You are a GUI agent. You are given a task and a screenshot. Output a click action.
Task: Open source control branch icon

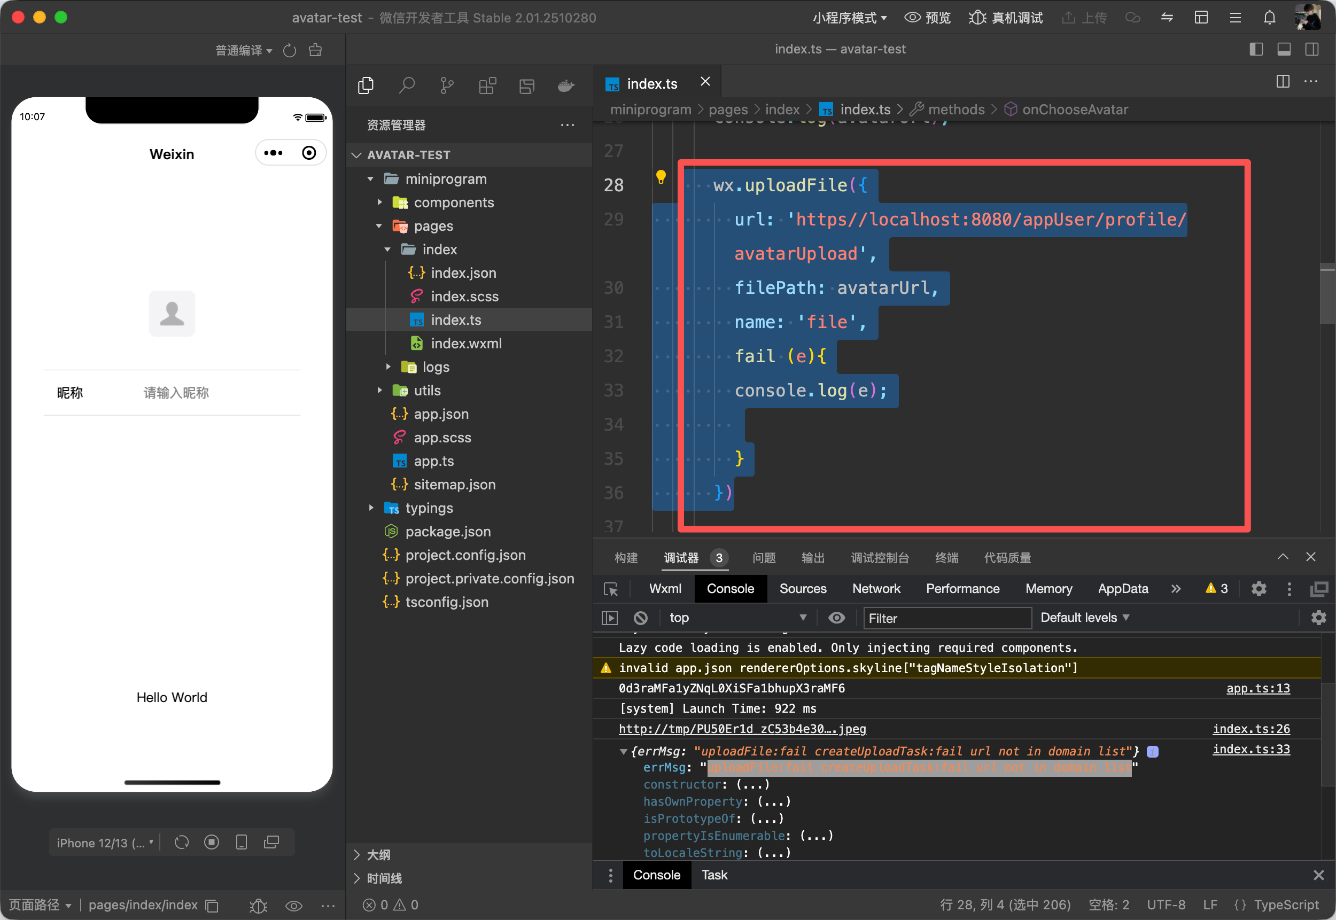pos(447,85)
